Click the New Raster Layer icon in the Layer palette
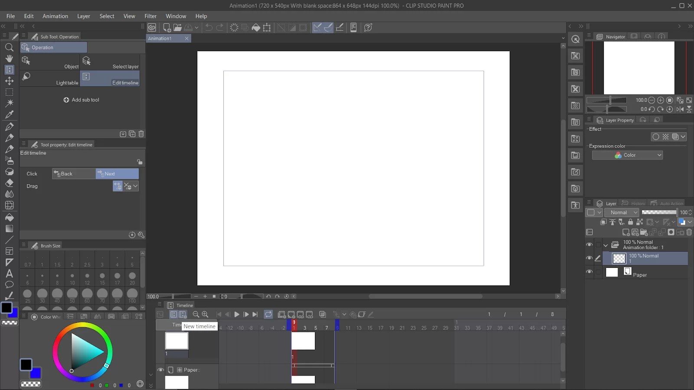694x390 pixels. coord(626,232)
